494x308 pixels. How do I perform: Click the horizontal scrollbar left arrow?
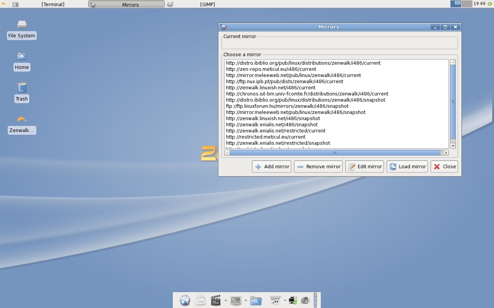[x=227, y=153]
